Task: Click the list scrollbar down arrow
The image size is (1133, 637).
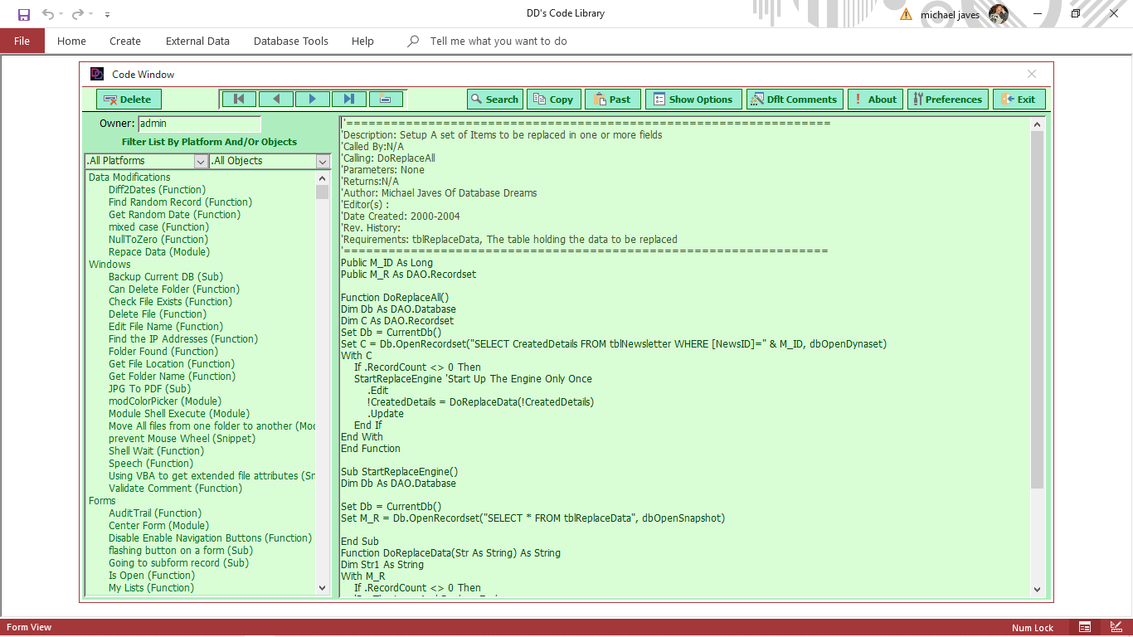Action: tap(323, 588)
